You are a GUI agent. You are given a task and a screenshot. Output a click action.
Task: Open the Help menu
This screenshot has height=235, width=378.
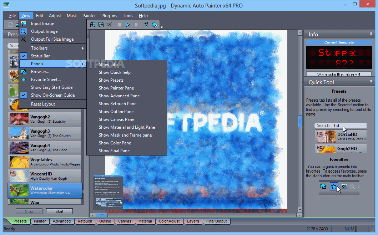click(x=143, y=16)
